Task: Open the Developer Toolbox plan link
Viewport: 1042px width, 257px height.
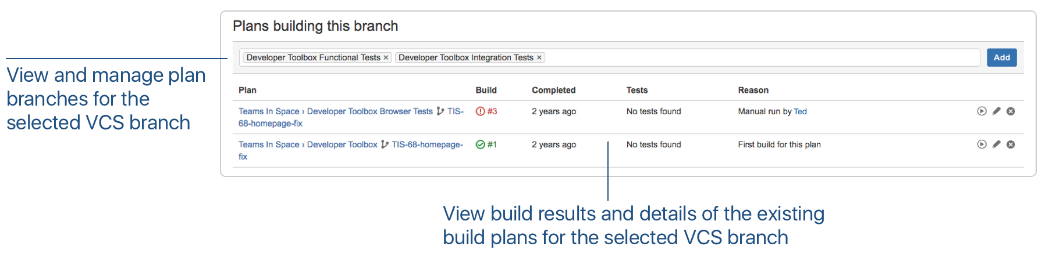Action: pos(342,144)
